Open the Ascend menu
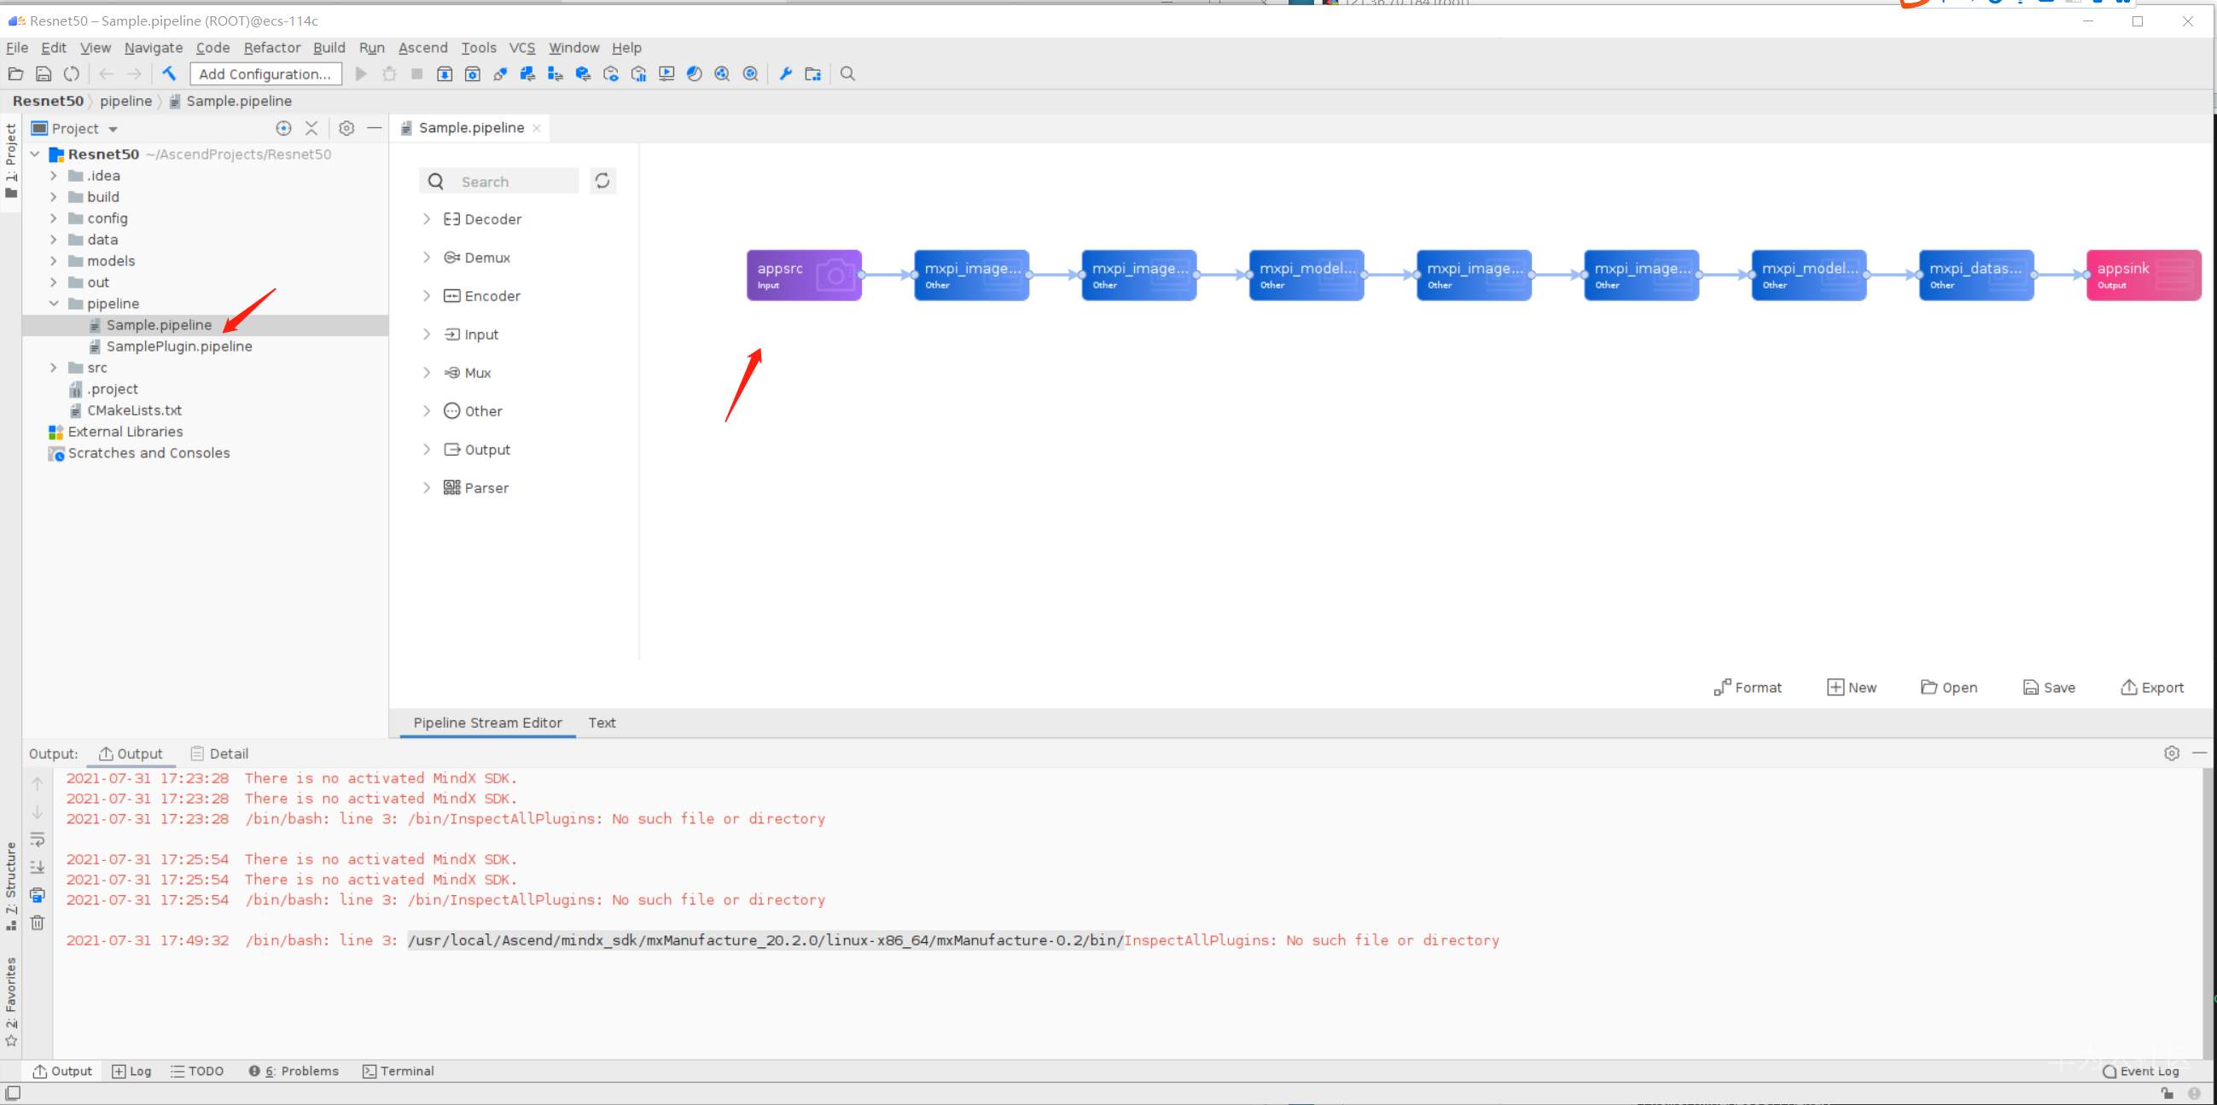 [422, 48]
